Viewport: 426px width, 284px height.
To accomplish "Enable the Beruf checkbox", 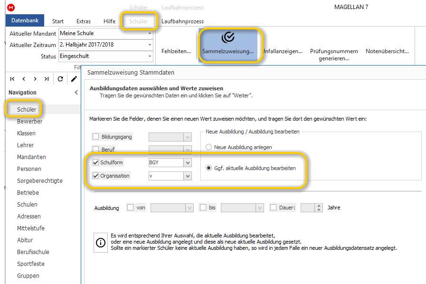I will (95, 149).
